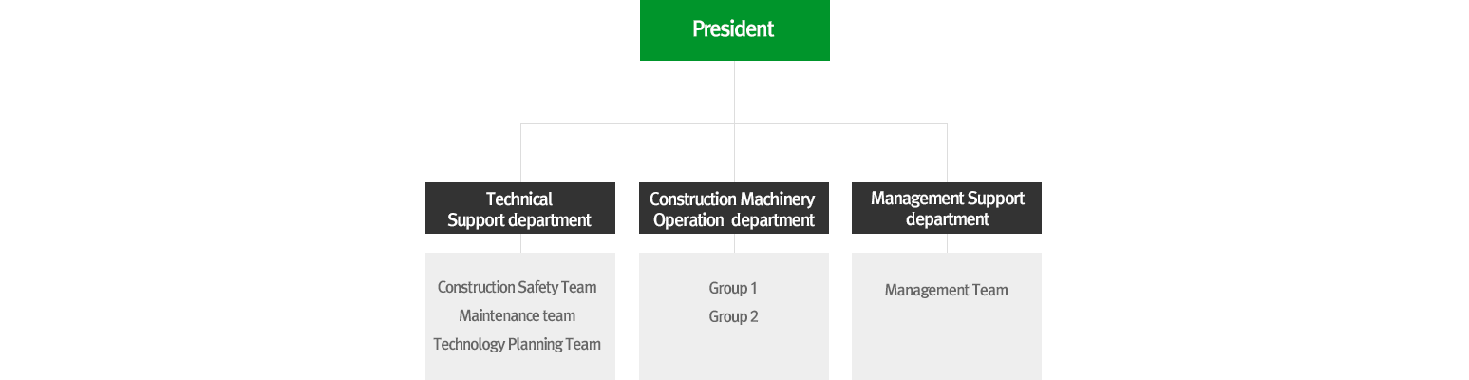Choose Group 2 under Construction Machinery Operation

pyautogui.click(x=733, y=316)
